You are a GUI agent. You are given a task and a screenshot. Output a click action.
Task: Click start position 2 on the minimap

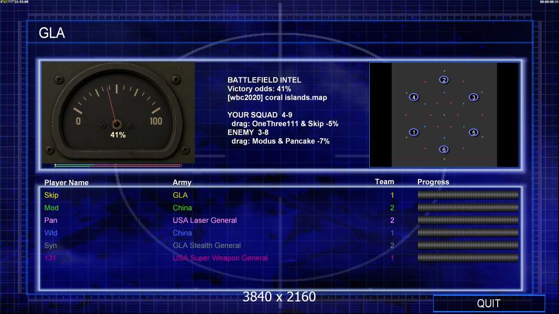pyautogui.click(x=444, y=80)
